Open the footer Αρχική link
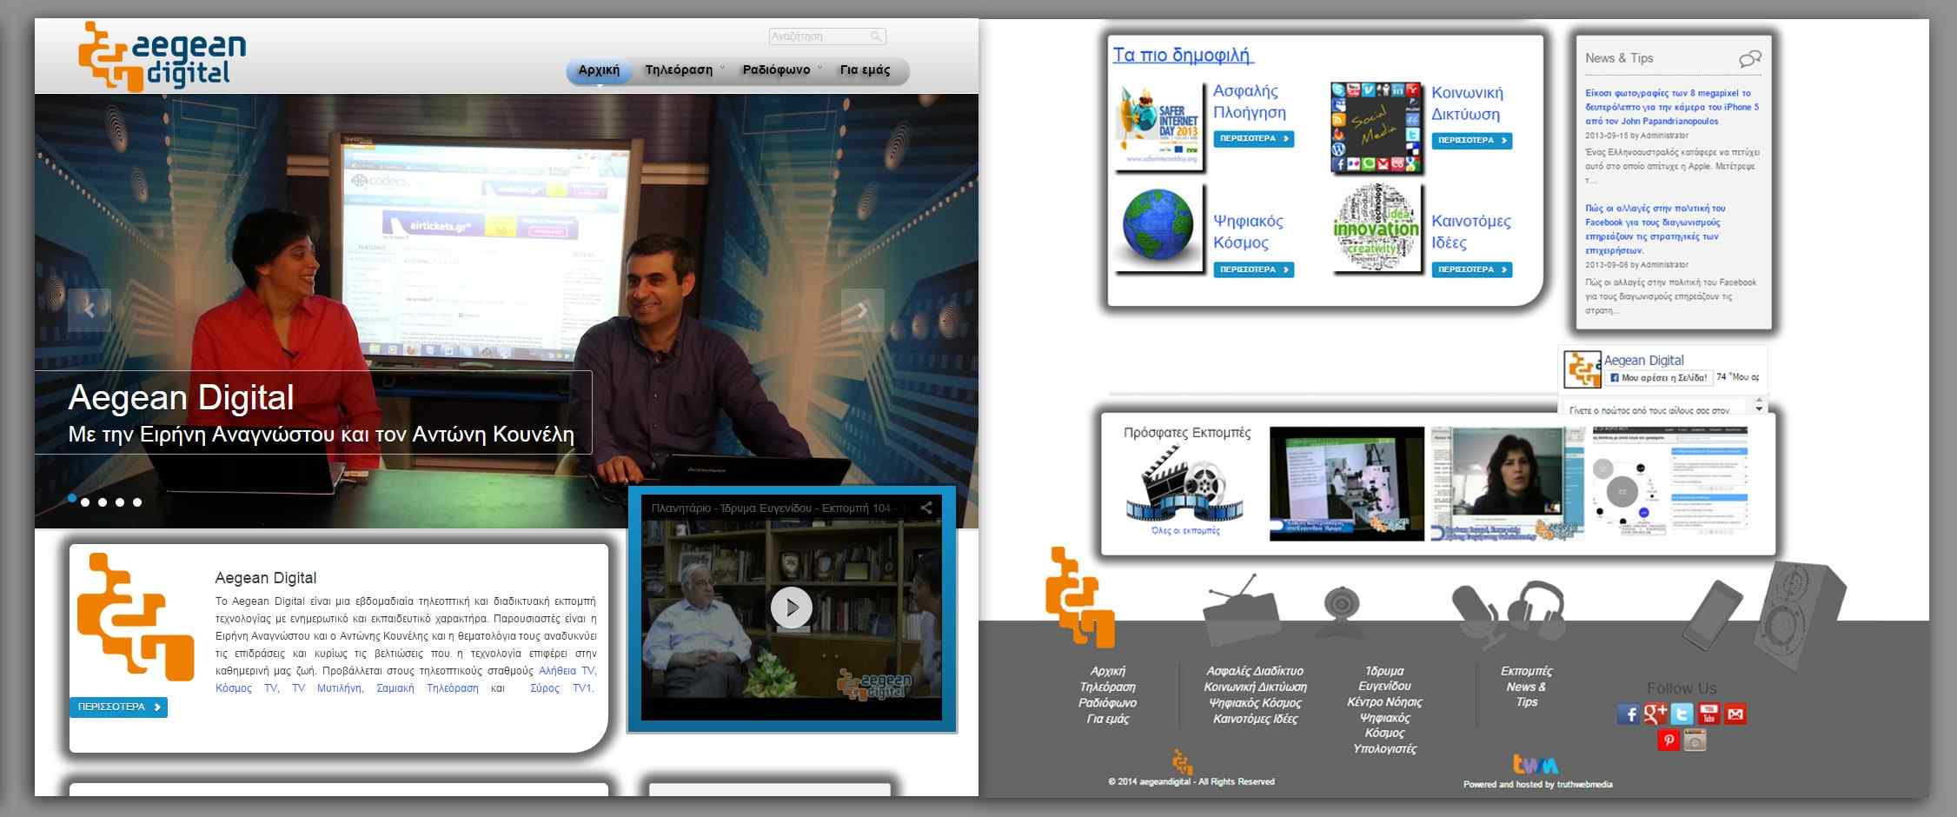Viewport: 1957px width, 817px height. pos(1108,671)
